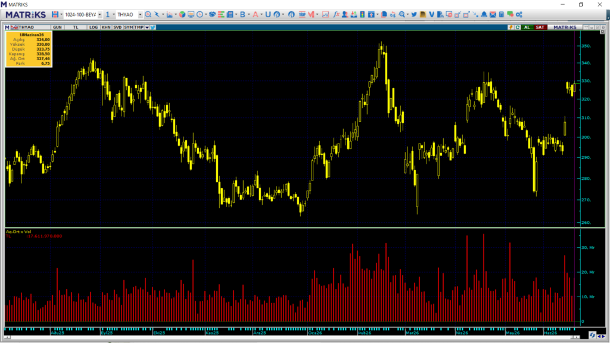Viewport: 610px width, 343px height.
Task: Click orange lightning icon in chart header
Action: click(x=511, y=27)
